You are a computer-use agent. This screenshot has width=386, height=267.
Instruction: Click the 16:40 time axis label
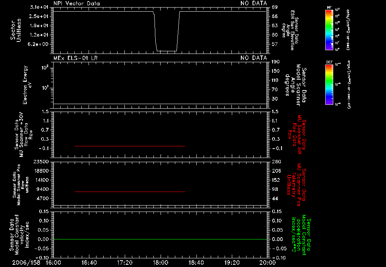point(89,262)
